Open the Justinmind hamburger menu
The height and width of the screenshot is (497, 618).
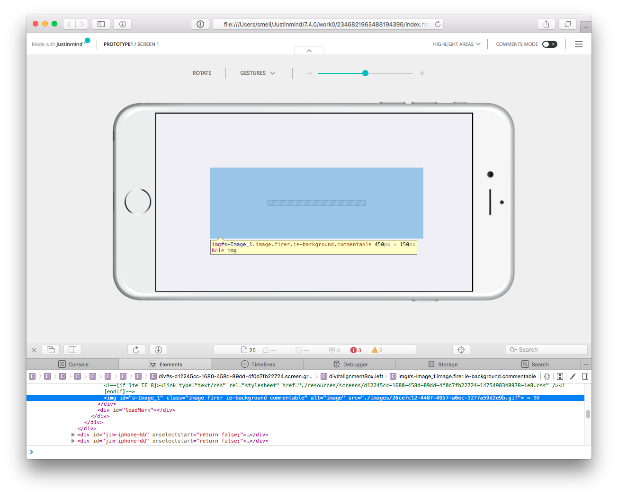[x=578, y=44]
